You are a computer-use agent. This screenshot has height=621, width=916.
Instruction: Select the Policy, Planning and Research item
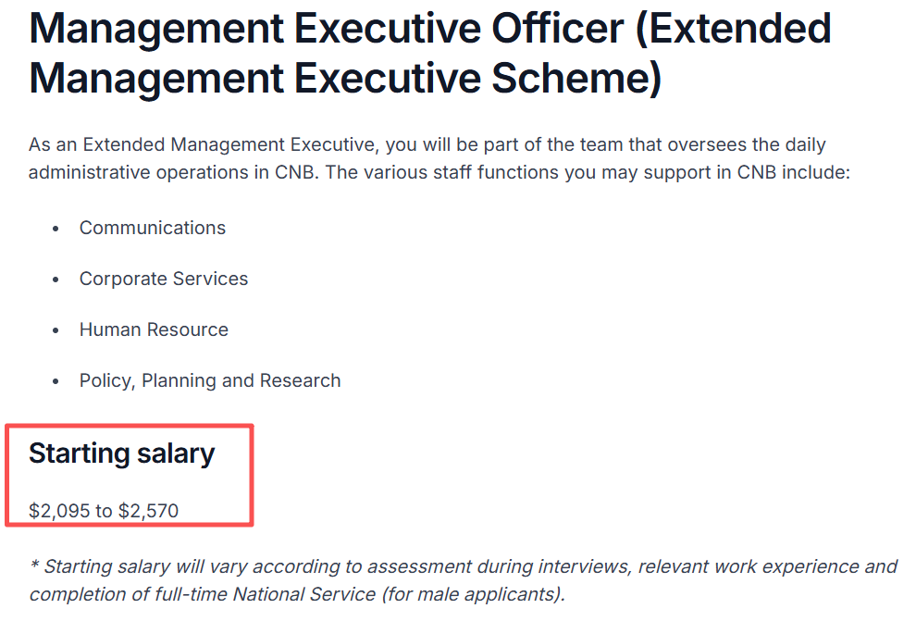point(210,380)
